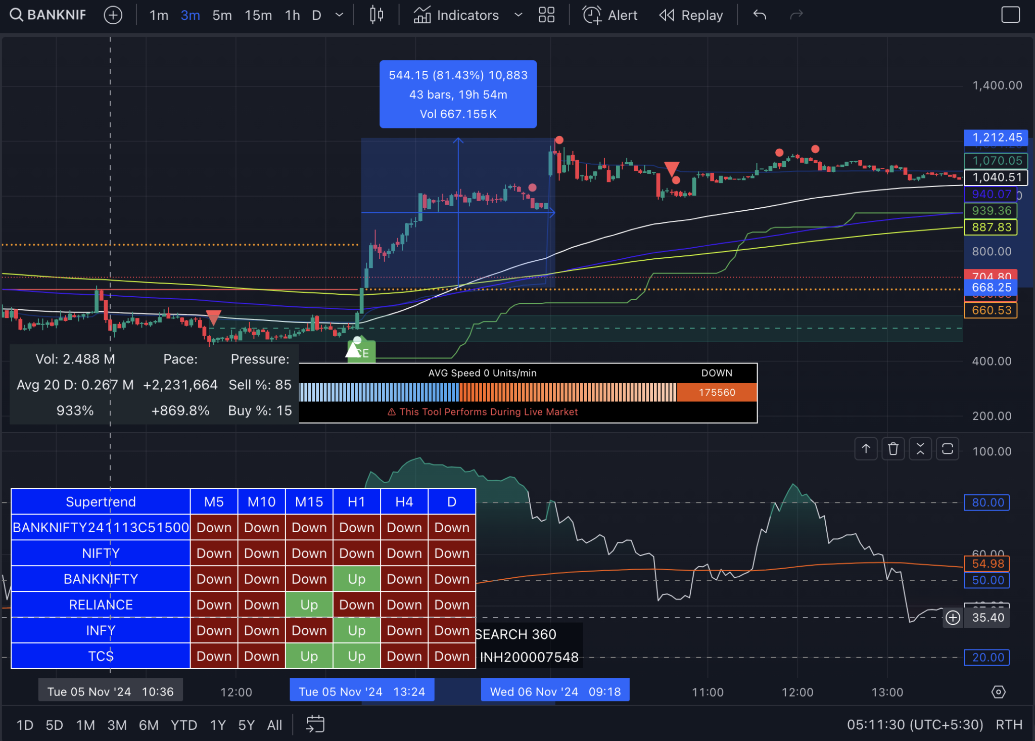Open the layout grid selector
The image size is (1035, 741).
546,15
